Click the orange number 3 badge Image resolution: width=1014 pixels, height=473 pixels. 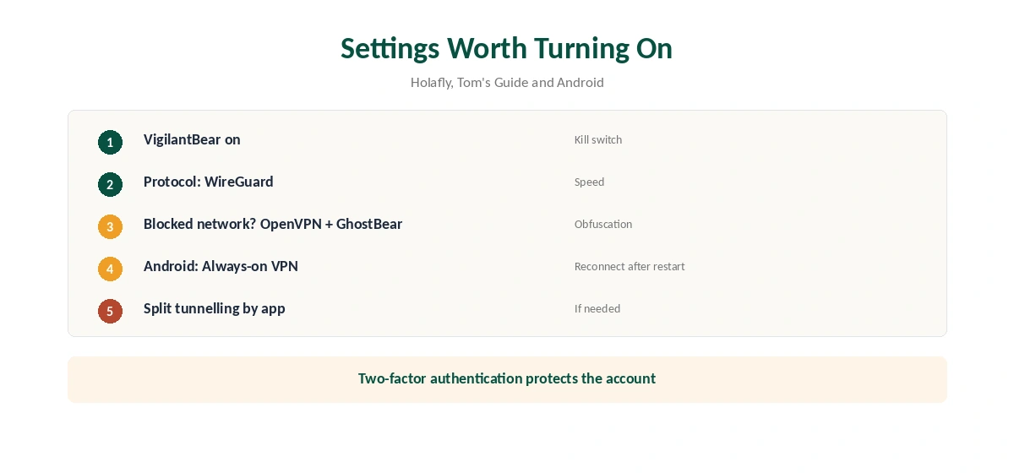coord(110,226)
